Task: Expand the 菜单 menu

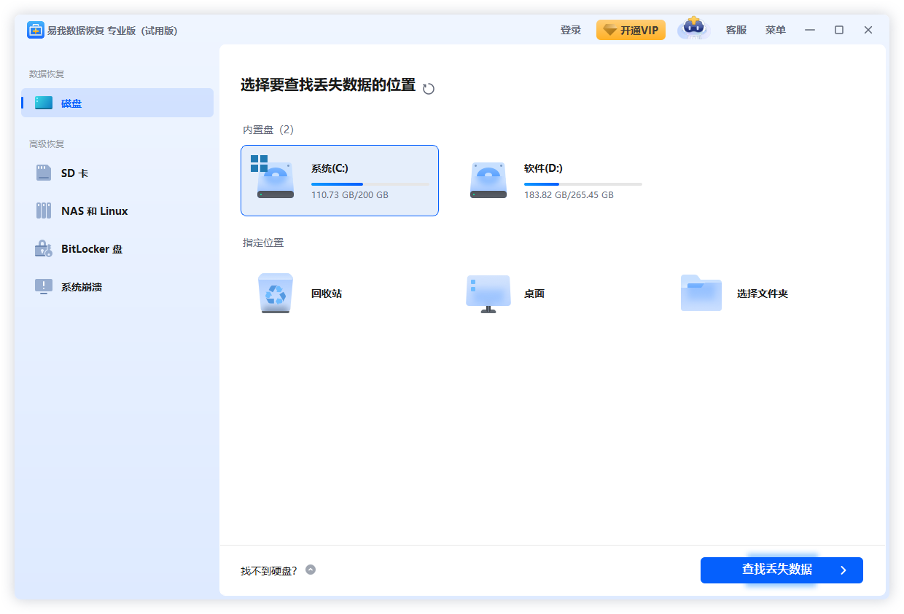Action: point(775,29)
